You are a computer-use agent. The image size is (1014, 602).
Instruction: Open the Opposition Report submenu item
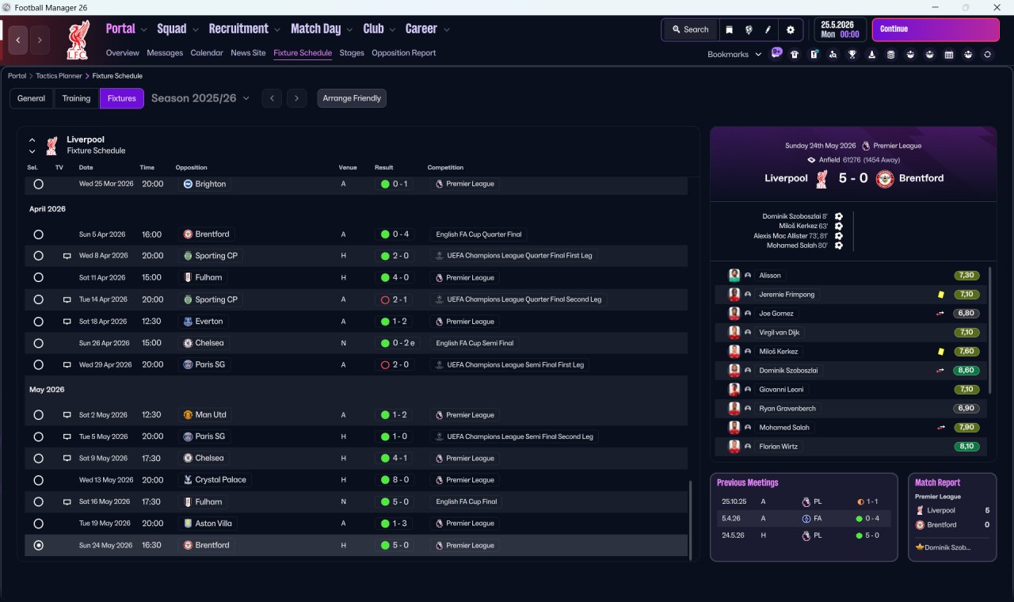pyautogui.click(x=403, y=53)
